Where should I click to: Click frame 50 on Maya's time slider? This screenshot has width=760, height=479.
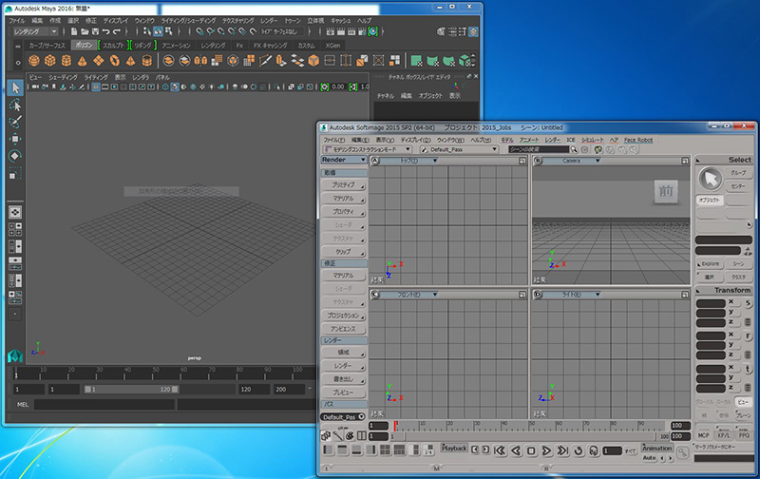pyautogui.click(x=156, y=373)
